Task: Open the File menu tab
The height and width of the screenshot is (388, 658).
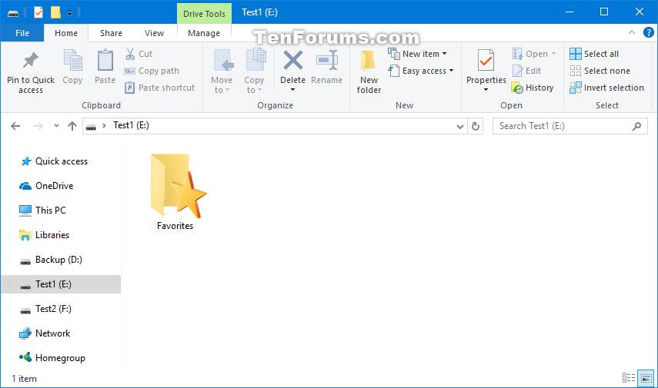Action: click(22, 33)
